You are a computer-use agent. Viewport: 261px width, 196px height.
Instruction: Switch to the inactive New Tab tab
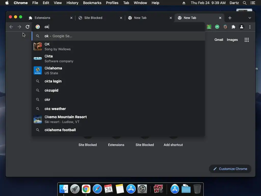click(149, 18)
